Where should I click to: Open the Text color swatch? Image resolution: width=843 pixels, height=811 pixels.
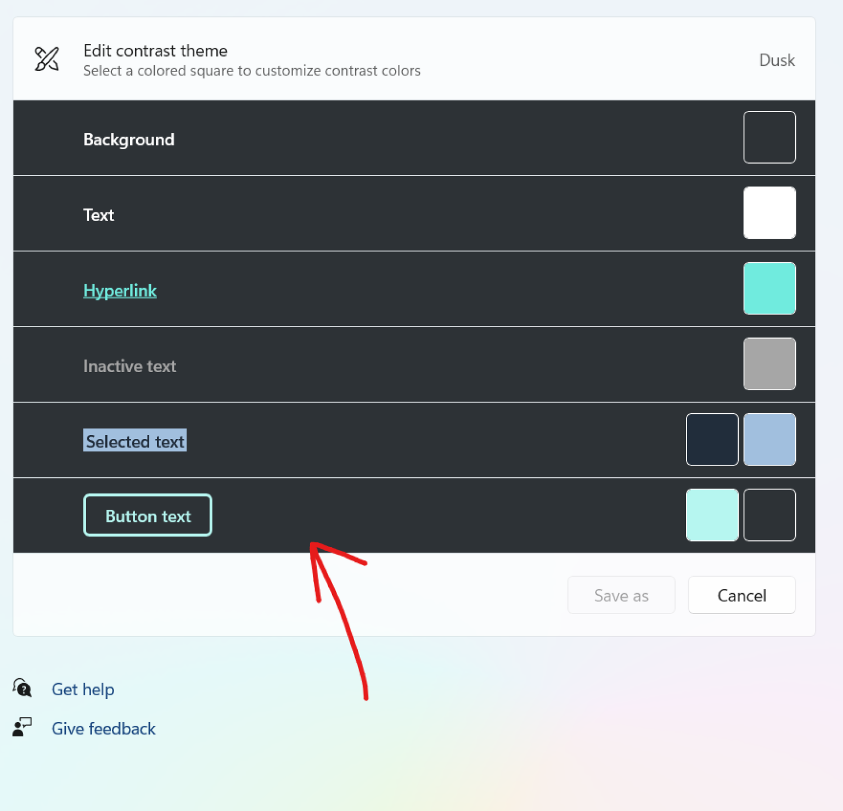point(769,213)
